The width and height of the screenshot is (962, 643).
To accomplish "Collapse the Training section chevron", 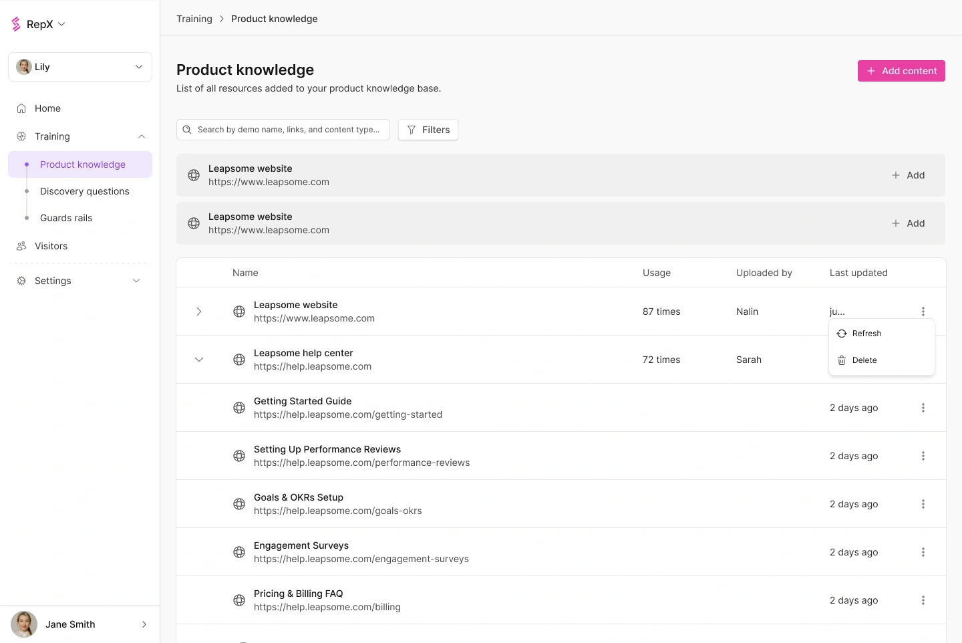I will pos(142,136).
